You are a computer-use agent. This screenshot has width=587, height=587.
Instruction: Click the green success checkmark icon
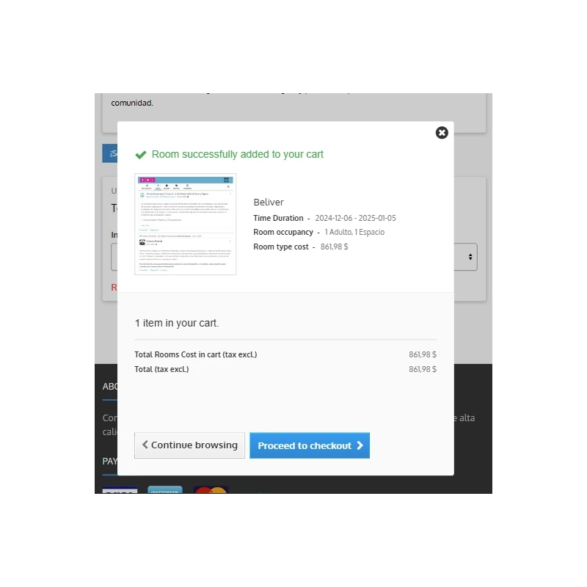pyautogui.click(x=141, y=155)
